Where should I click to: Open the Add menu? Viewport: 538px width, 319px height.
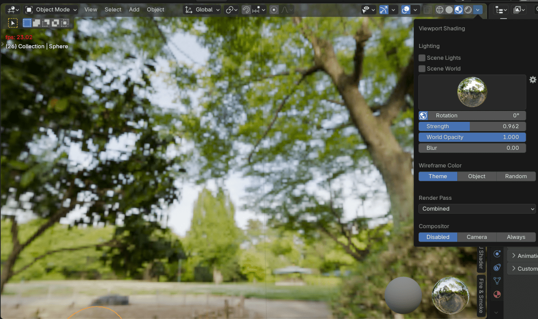134,9
